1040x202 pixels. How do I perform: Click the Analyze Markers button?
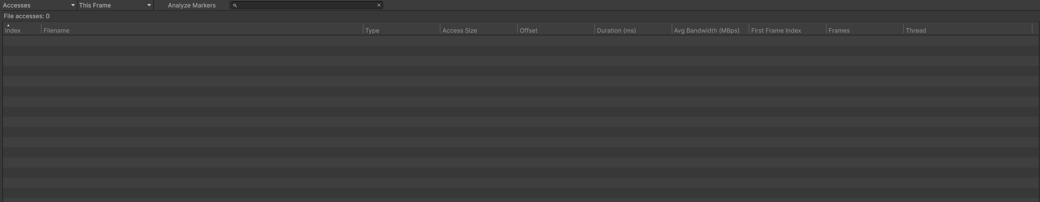click(191, 5)
